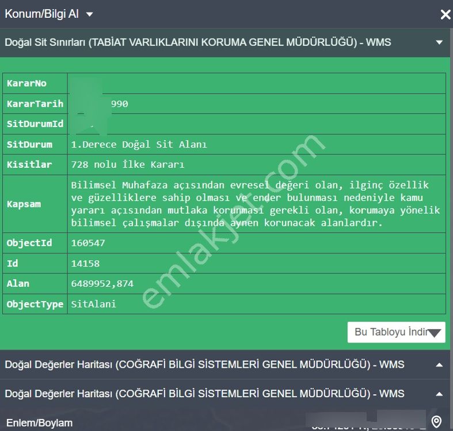
Task: Click the Bu Tabloyu İndir button
Action: (389, 332)
